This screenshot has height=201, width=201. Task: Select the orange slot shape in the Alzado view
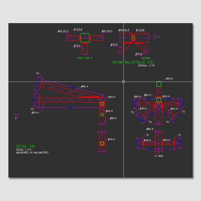133,38
